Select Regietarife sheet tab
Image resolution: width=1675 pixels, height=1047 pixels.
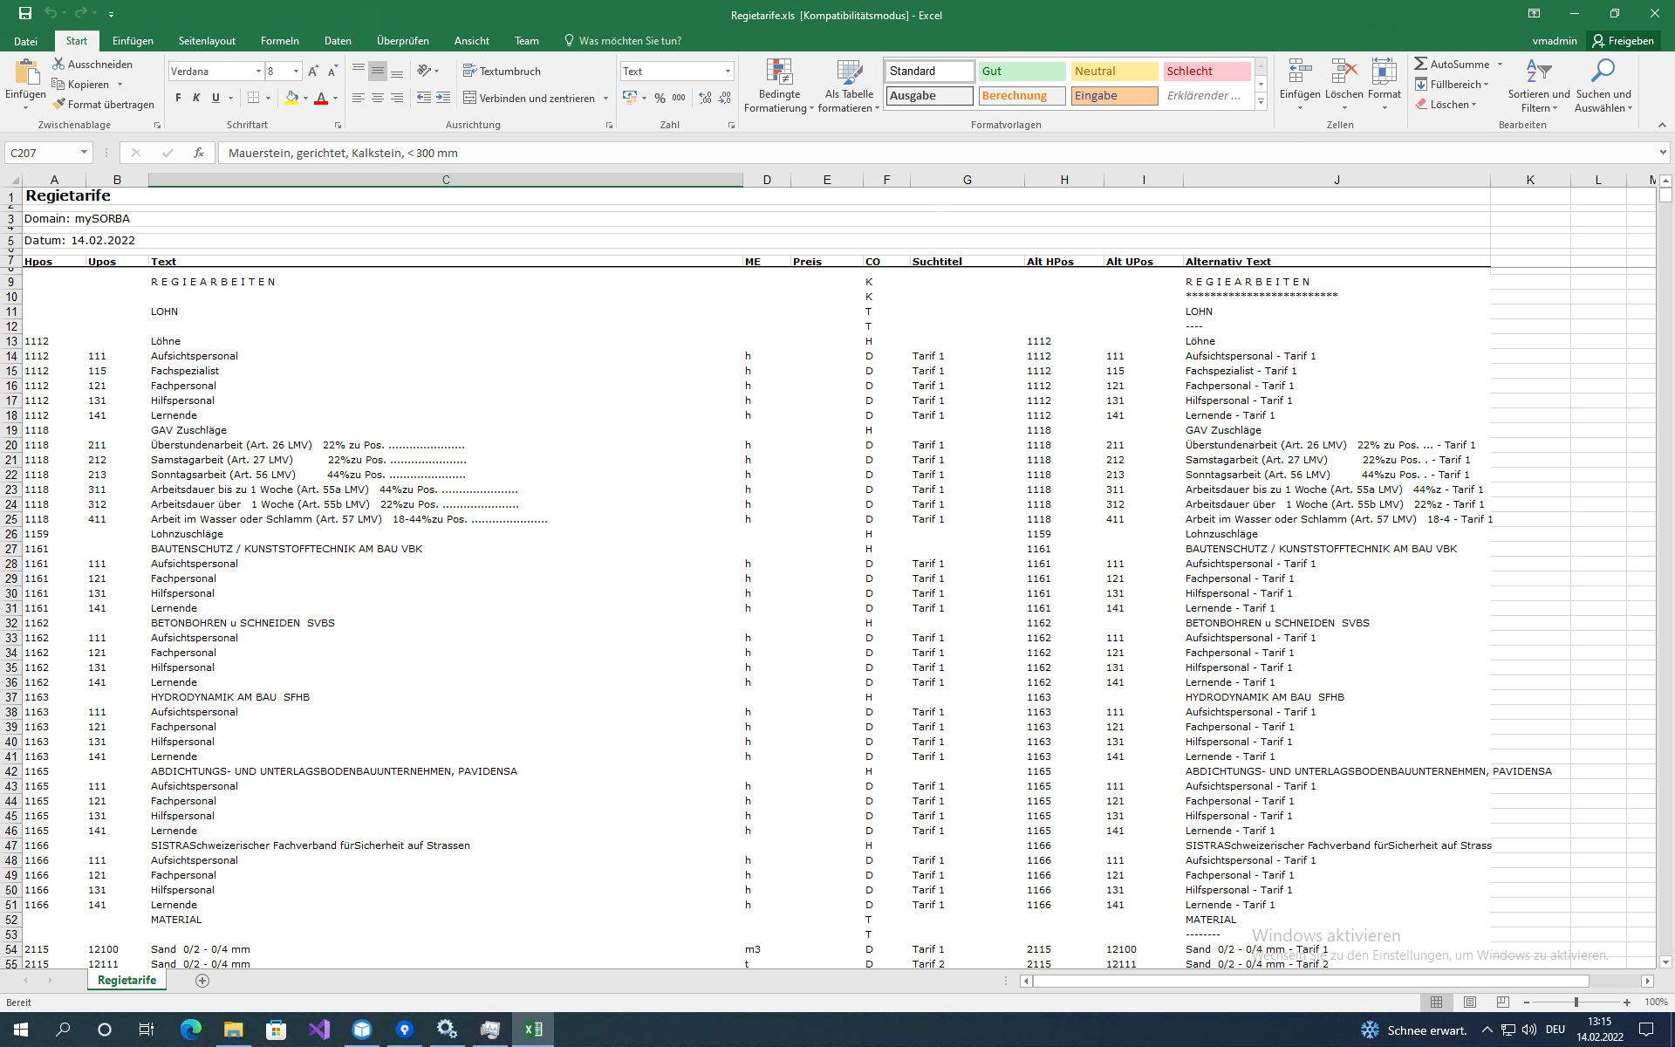[x=126, y=981]
